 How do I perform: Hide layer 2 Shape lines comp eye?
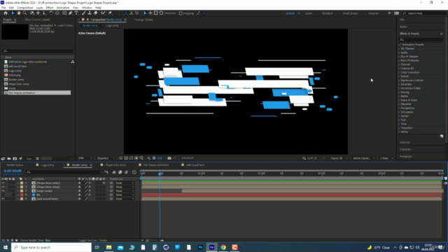pos(3,187)
